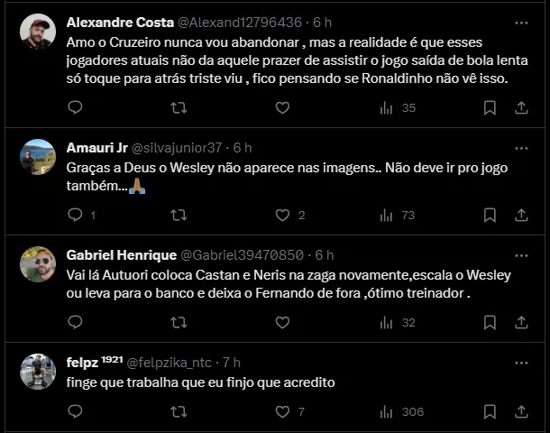Open Alexandre Costa's profile name link

click(x=113, y=22)
